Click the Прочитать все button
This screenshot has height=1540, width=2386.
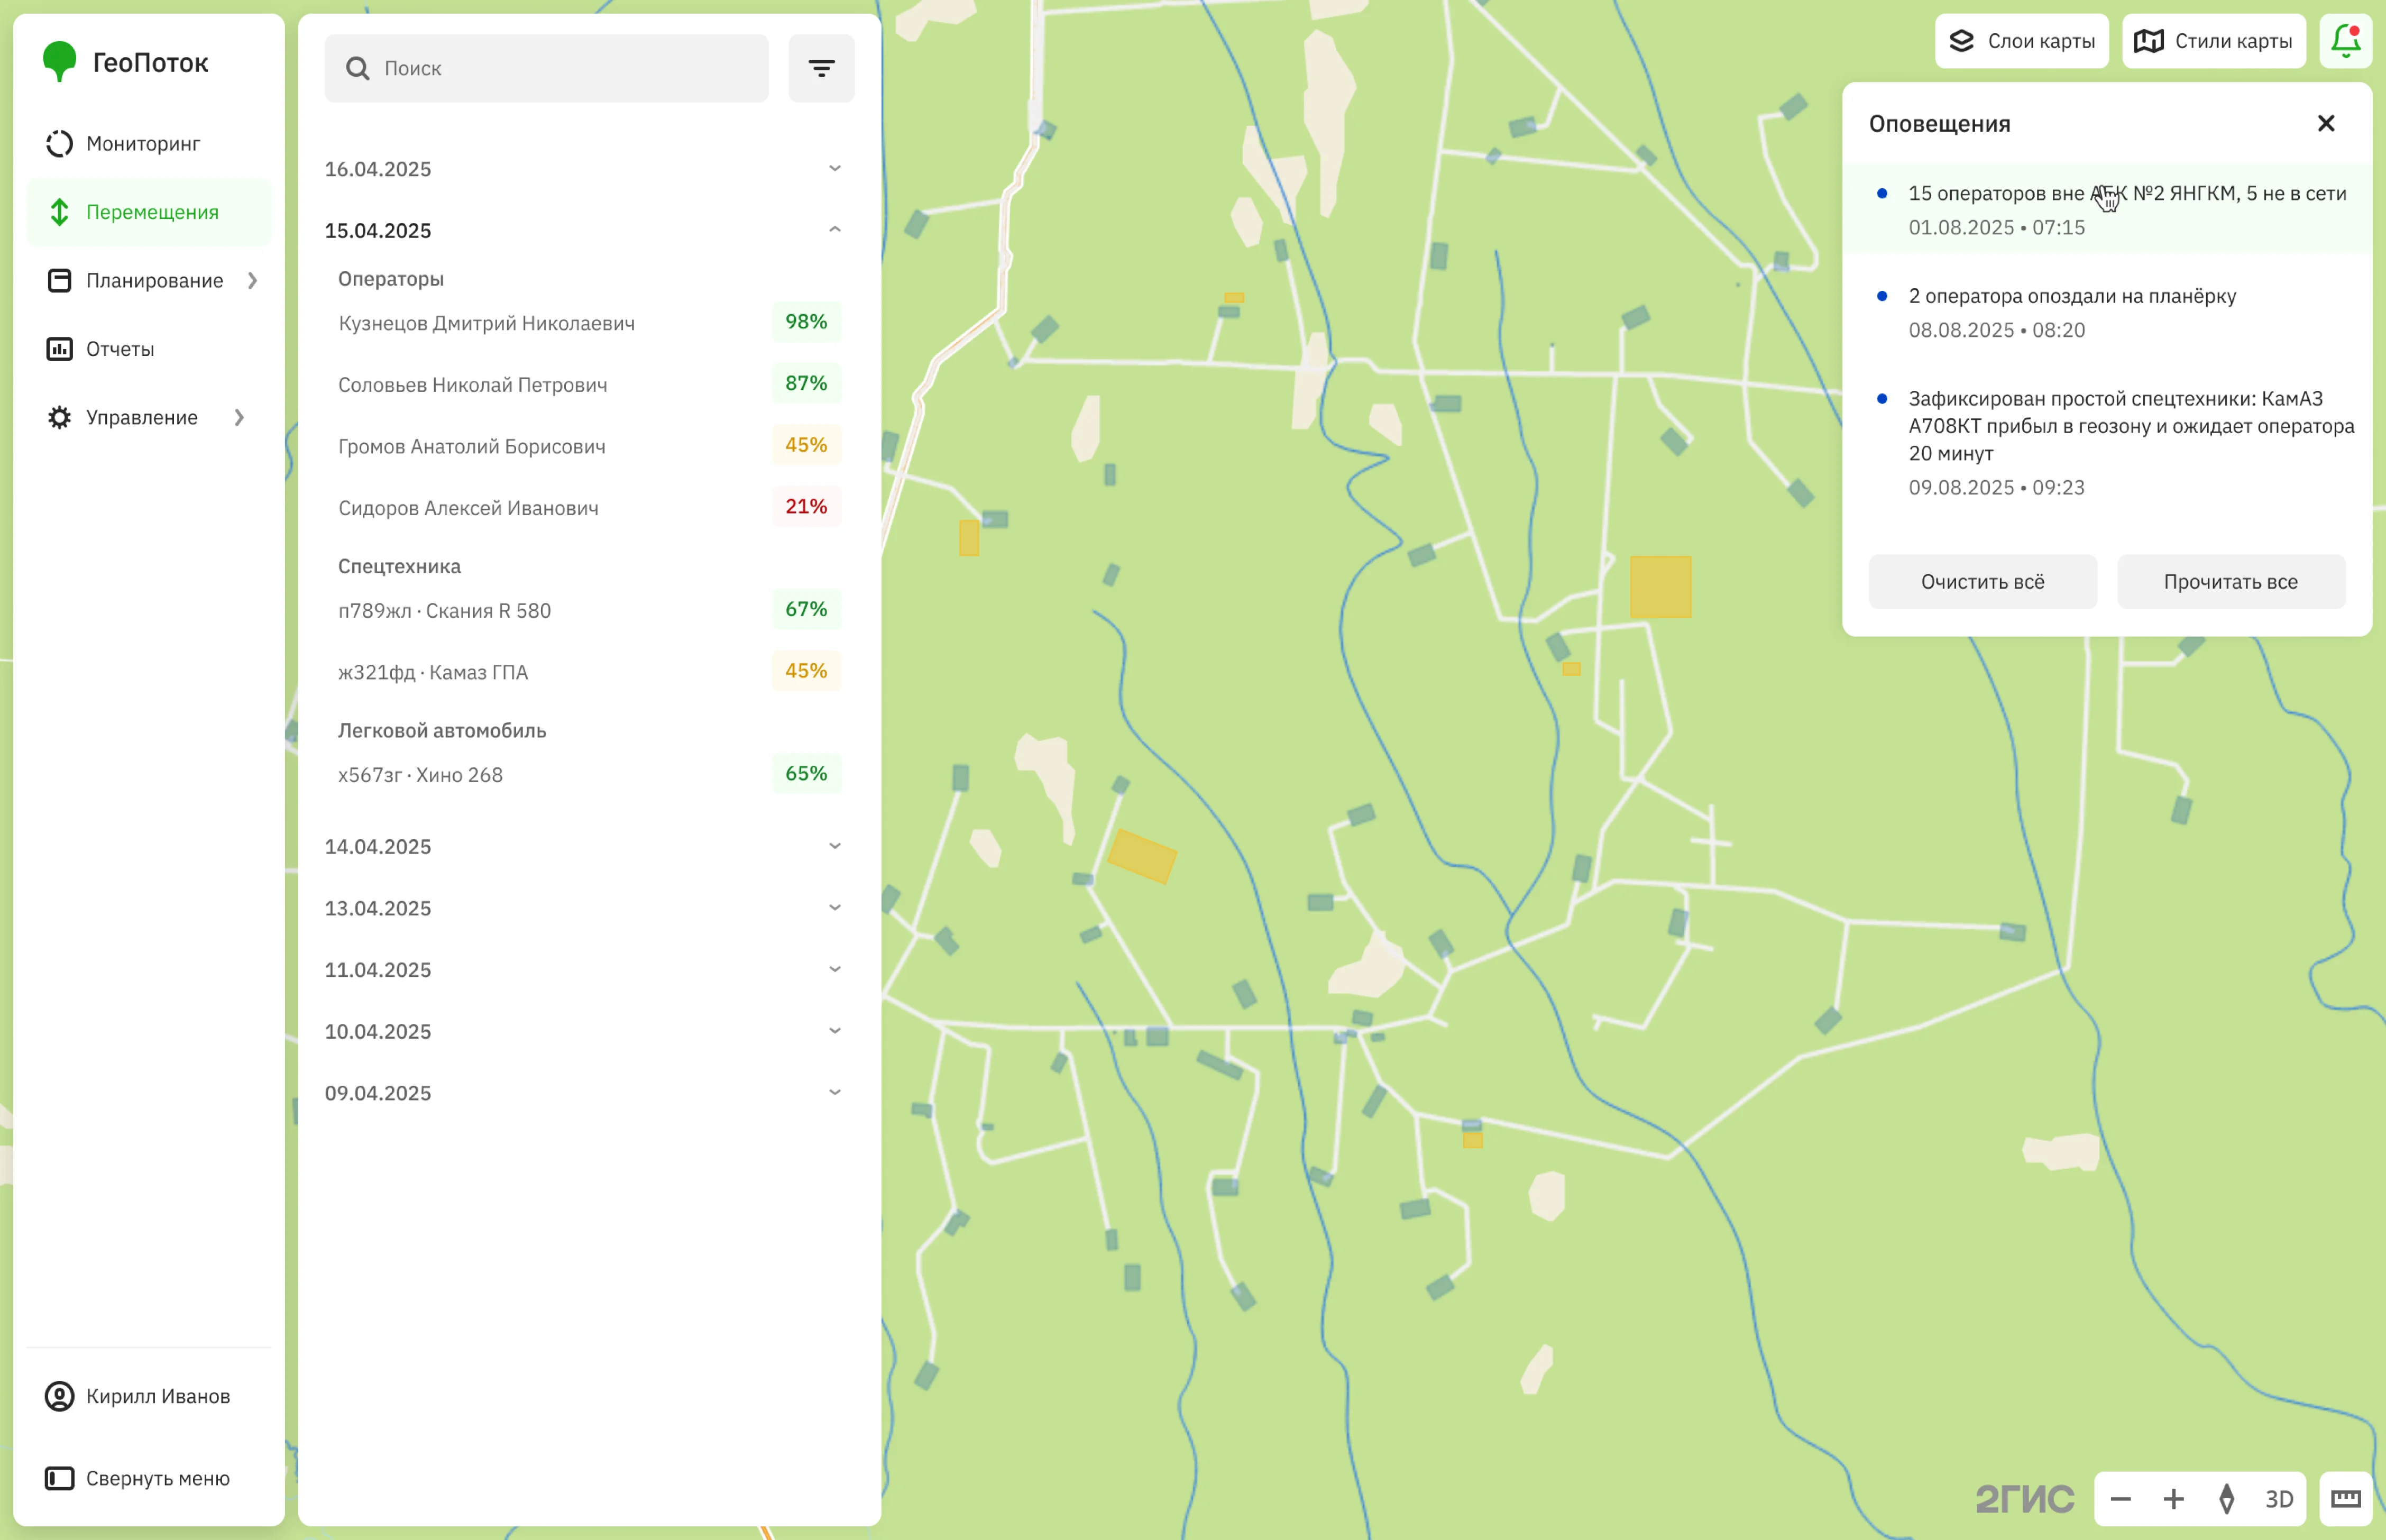pos(2230,582)
